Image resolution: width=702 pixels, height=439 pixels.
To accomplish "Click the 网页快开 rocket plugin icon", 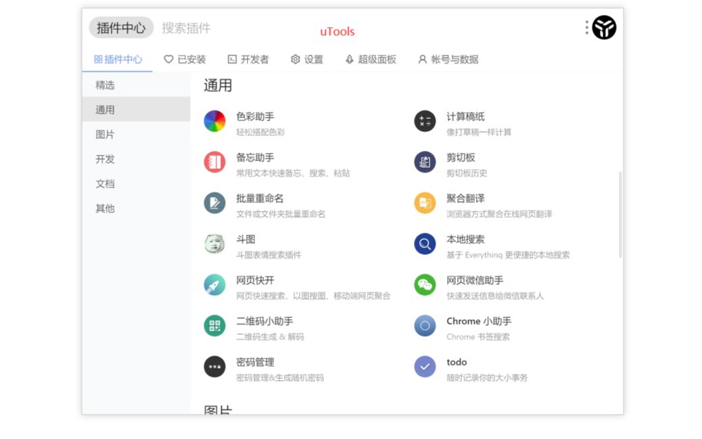I will tap(214, 285).
